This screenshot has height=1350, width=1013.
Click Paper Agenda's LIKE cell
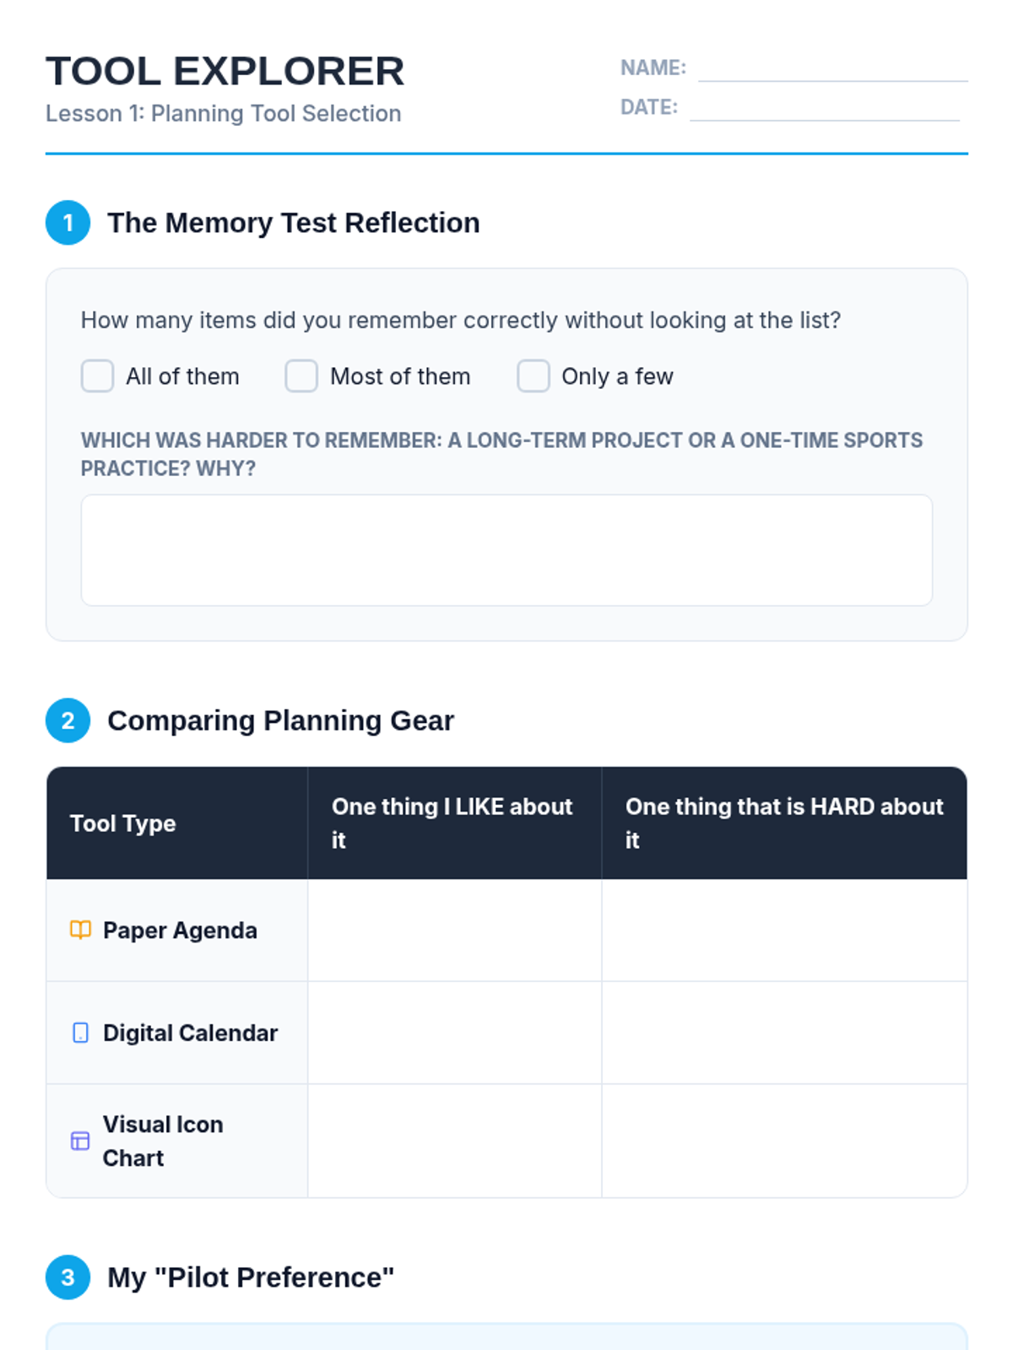454,930
